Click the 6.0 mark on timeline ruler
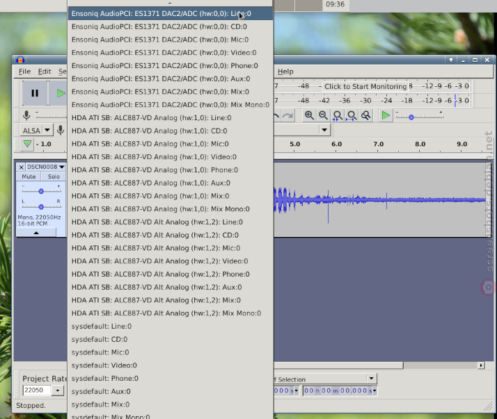 (336, 145)
